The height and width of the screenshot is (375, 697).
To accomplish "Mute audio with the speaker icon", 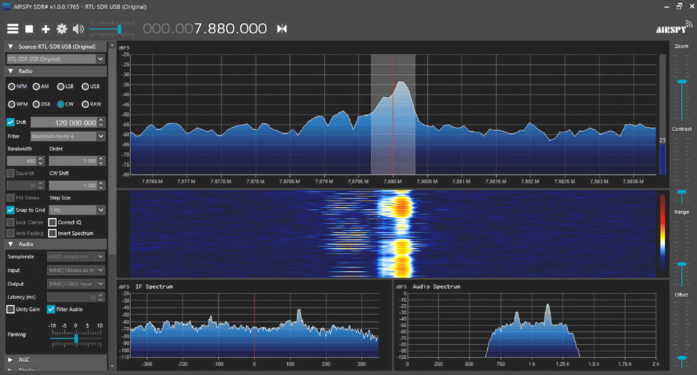I will 78,29.
